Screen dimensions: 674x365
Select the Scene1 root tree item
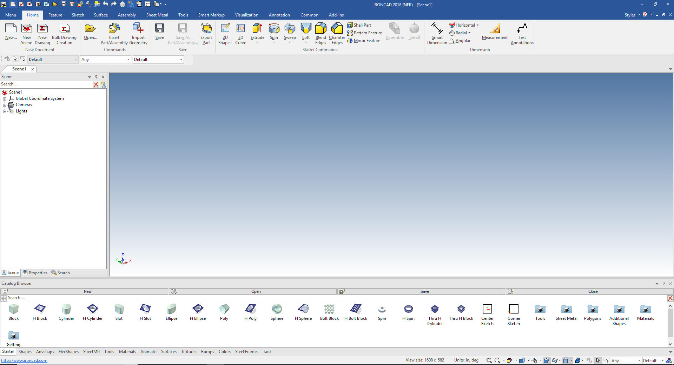15,92
